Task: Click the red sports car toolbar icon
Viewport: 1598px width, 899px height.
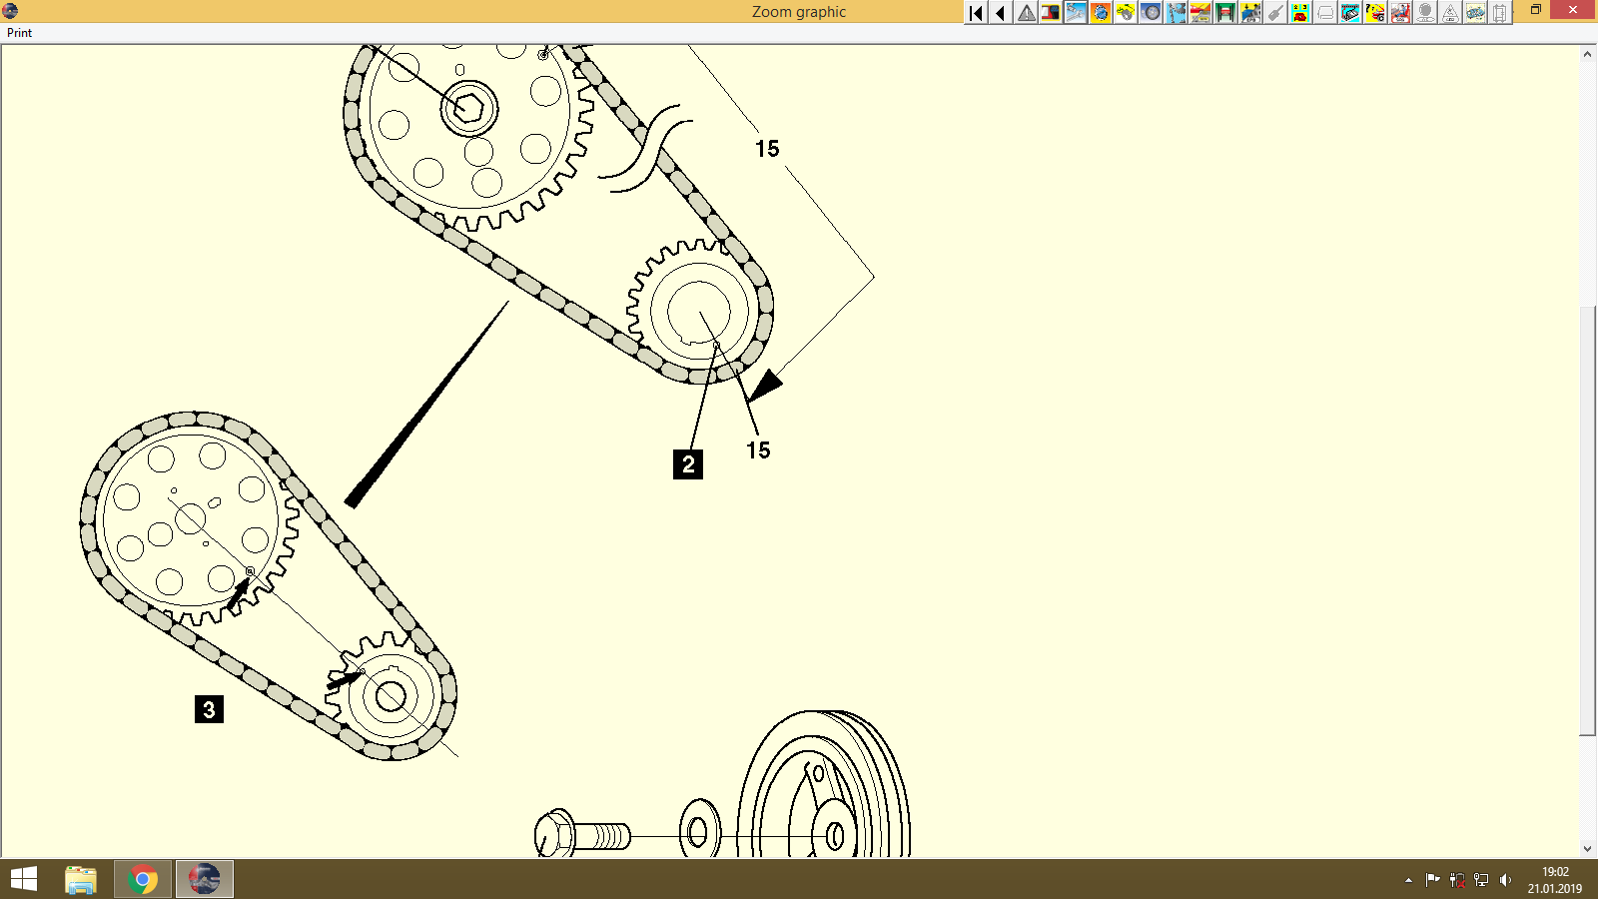Action: [x=1199, y=13]
